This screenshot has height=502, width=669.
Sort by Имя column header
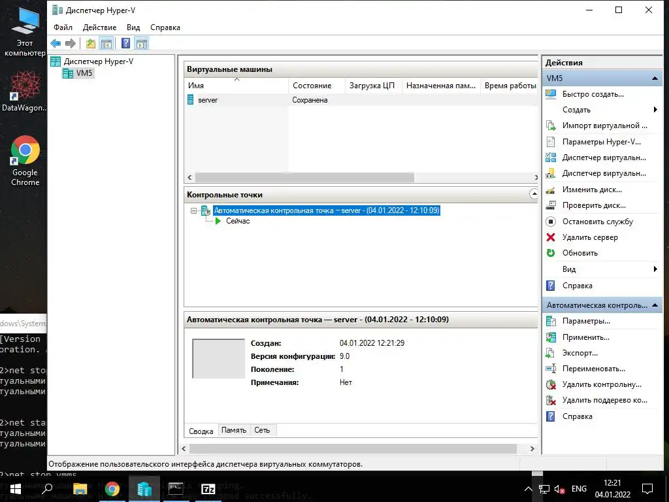(237, 86)
